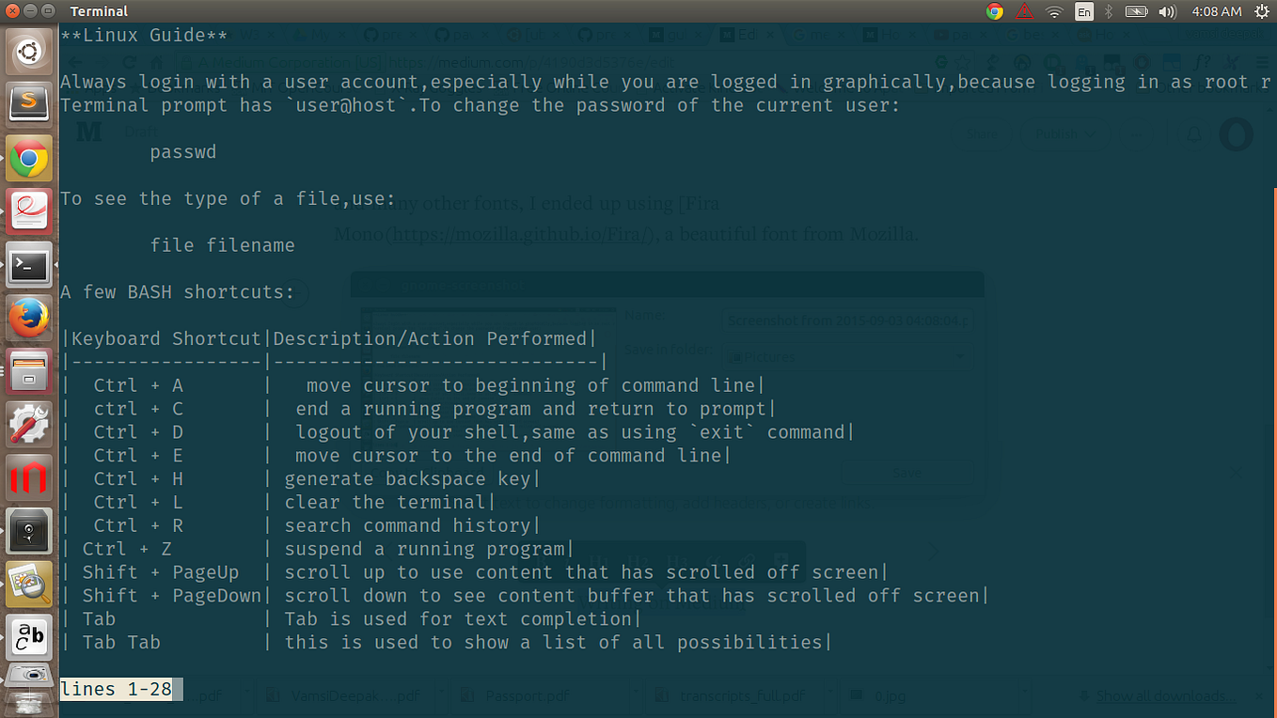Open the 4:08 AM clock menu

(x=1217, y=11)
